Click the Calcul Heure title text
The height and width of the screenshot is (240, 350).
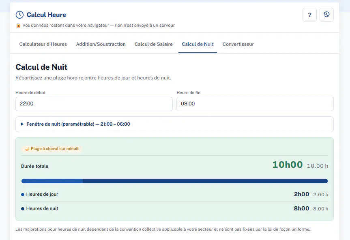coord(46,15)
